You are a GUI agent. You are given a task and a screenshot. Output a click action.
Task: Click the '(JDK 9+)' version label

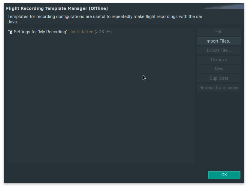point(103,32)
